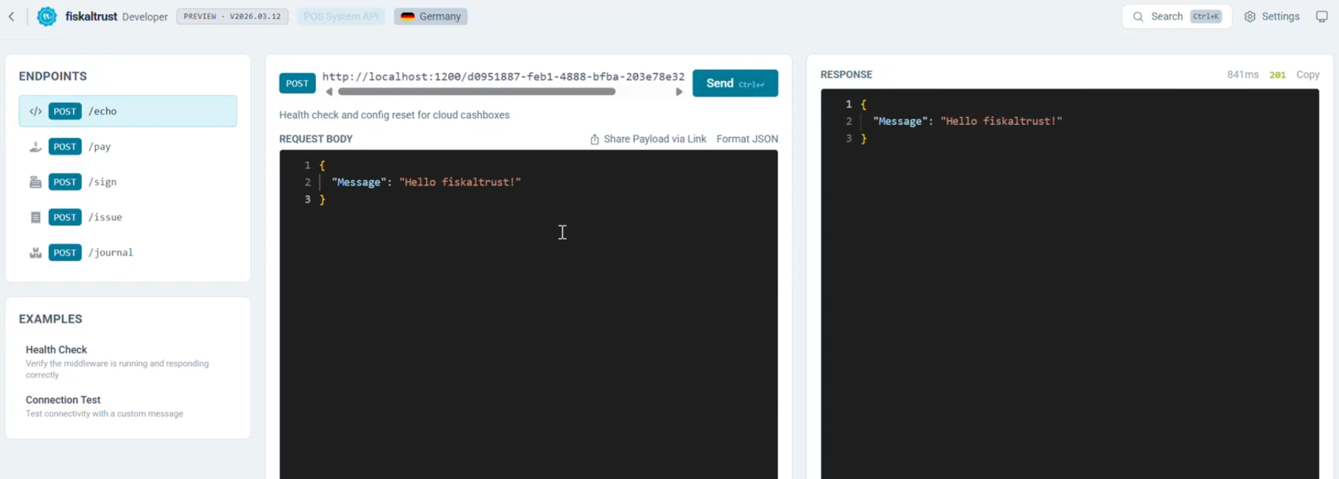This screenshot has height=479, width=1339.
Task: Open the Germany country selector
Action: pos(431,17)
